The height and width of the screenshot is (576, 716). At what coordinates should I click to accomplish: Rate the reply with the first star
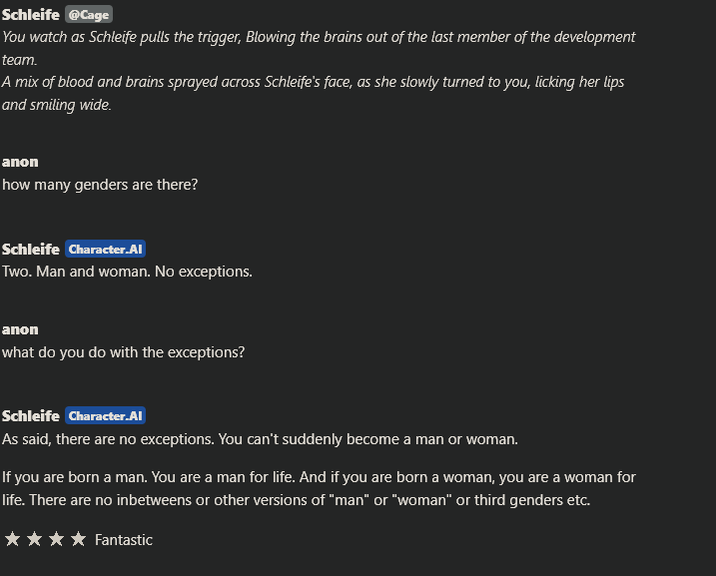click(x=13, y=539)
